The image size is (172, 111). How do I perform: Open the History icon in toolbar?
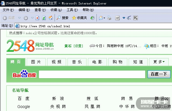92,18
